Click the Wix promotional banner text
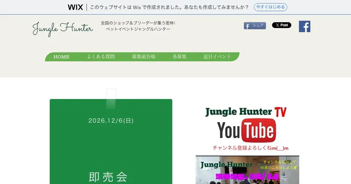The image size is (351, 184). (x=169, y=7)
